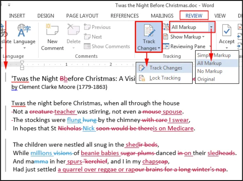Open the DESIGN tab
Viewport: 243px width, 181px height.
coord(46,16)
